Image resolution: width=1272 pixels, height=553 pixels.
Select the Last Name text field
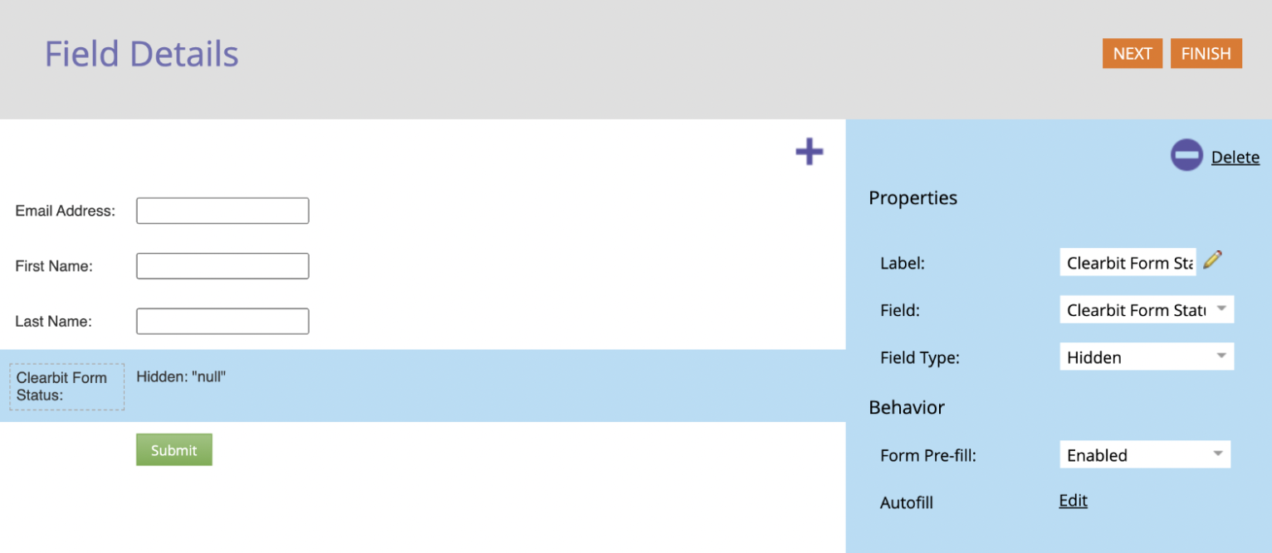tap(223, 321)
